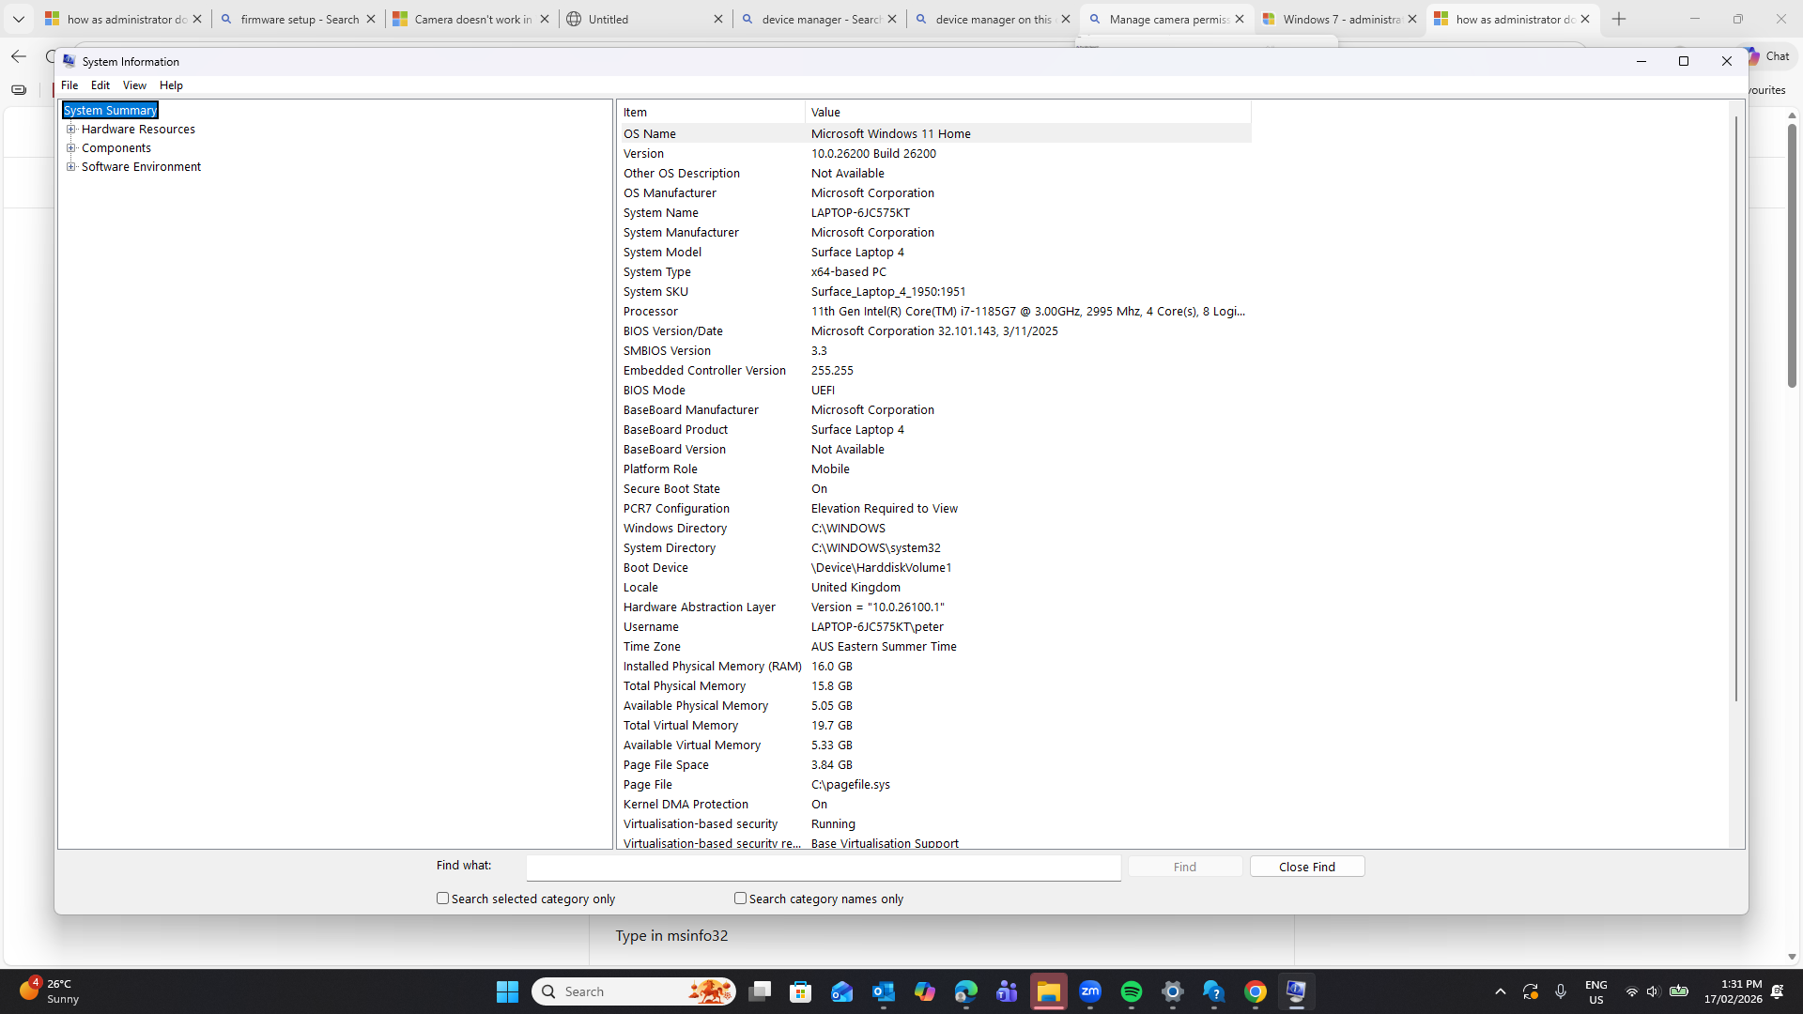
Task: Open the Settings gear icon on the taskbar
Action: point(1172,991)
